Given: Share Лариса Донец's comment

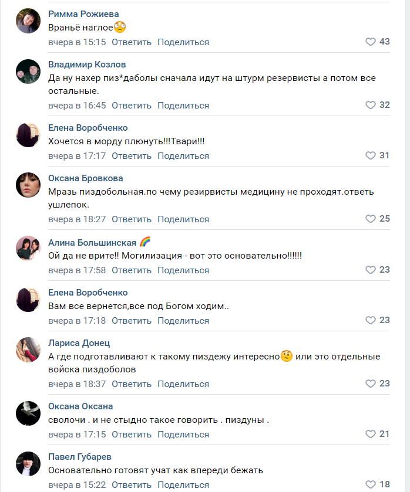Looking at the screenshot, I should click(183, 384).
